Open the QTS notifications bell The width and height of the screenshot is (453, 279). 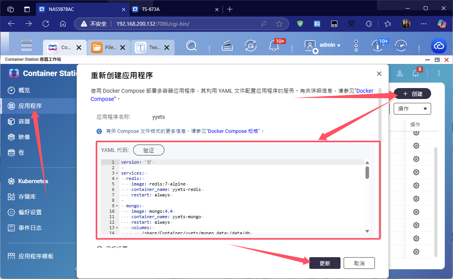tap(274, 46)
